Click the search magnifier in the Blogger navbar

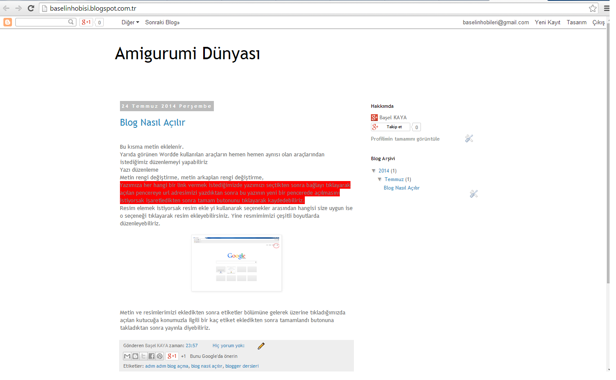[71, 22]
